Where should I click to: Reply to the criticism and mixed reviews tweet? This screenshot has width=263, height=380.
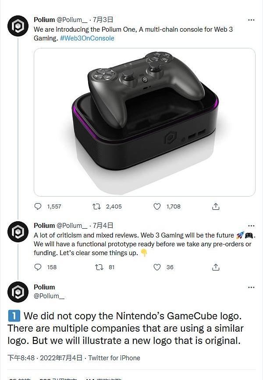point(38,267)
